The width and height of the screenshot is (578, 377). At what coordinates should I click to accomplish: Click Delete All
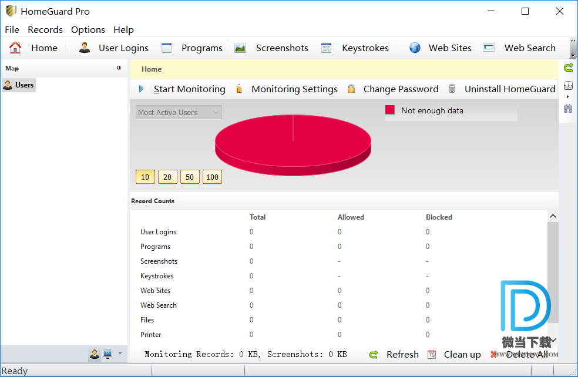527,355
